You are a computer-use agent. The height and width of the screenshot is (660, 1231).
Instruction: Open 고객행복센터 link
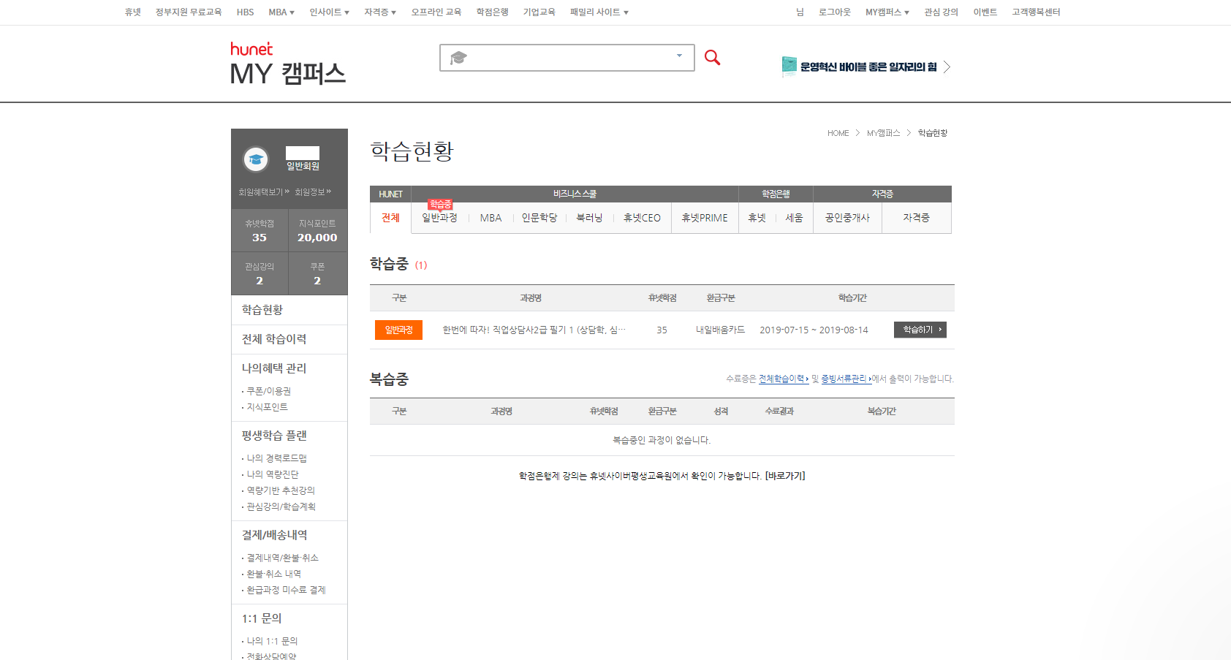(1036, 12)
